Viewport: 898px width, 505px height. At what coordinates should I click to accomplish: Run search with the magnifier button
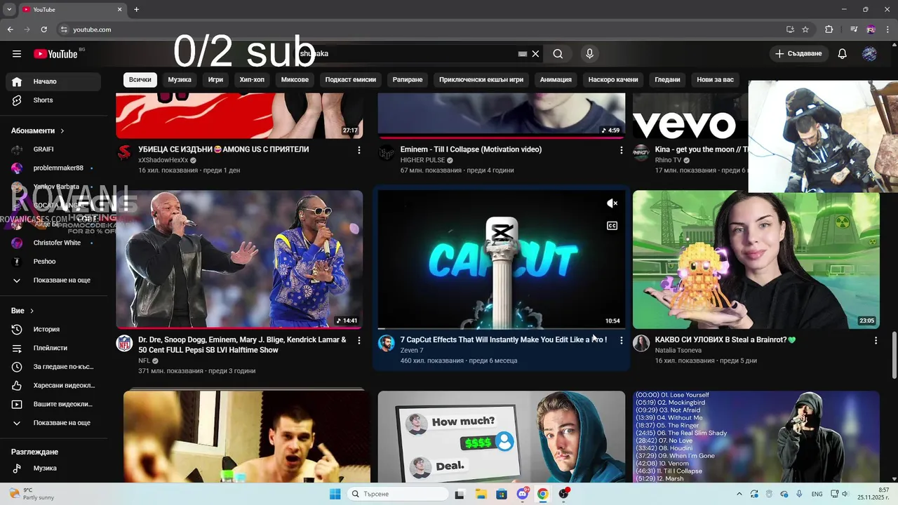(x=558, y=54)
